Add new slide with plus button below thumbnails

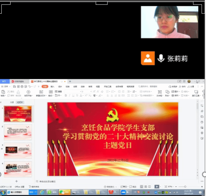coord(16,181)
